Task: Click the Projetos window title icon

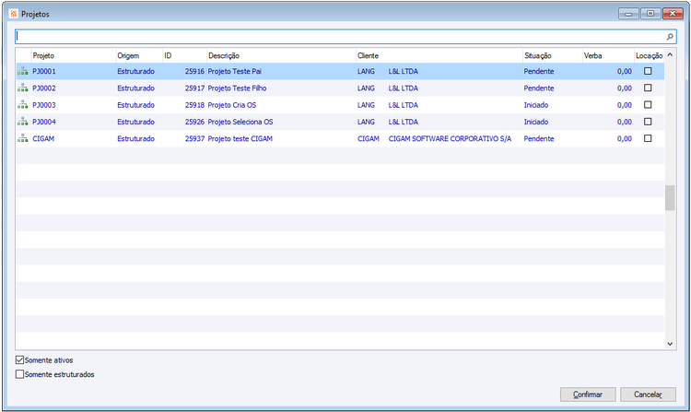Action: (14, 14)
